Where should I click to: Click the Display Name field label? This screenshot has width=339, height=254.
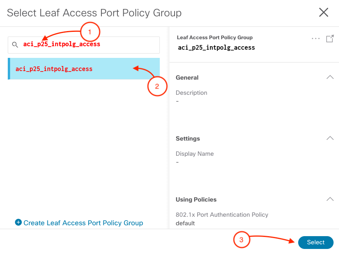(x=194, y=154)
